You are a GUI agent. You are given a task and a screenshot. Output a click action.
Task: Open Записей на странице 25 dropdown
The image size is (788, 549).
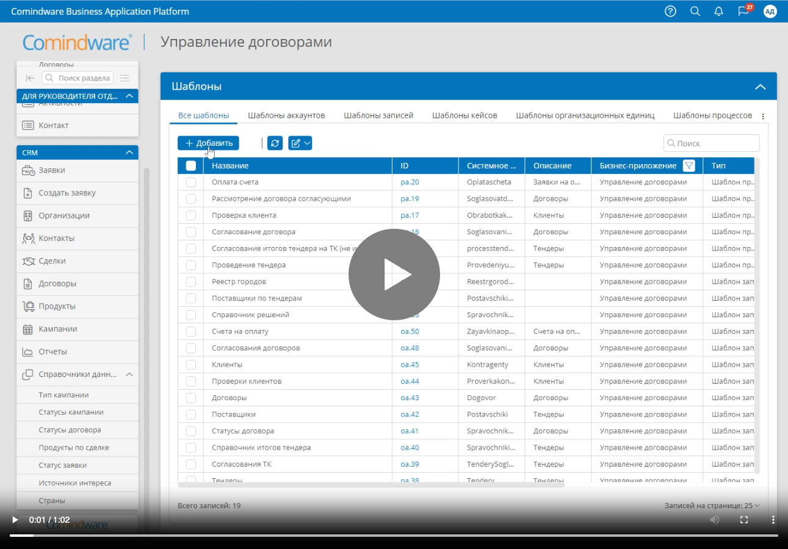coord(712,505)
